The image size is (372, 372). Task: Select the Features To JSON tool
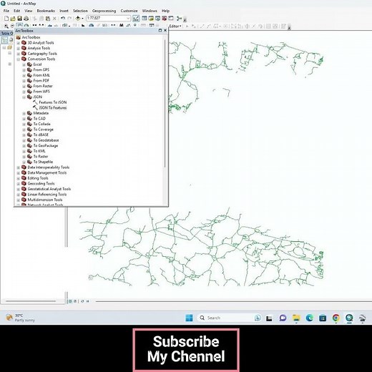[49, 102]
